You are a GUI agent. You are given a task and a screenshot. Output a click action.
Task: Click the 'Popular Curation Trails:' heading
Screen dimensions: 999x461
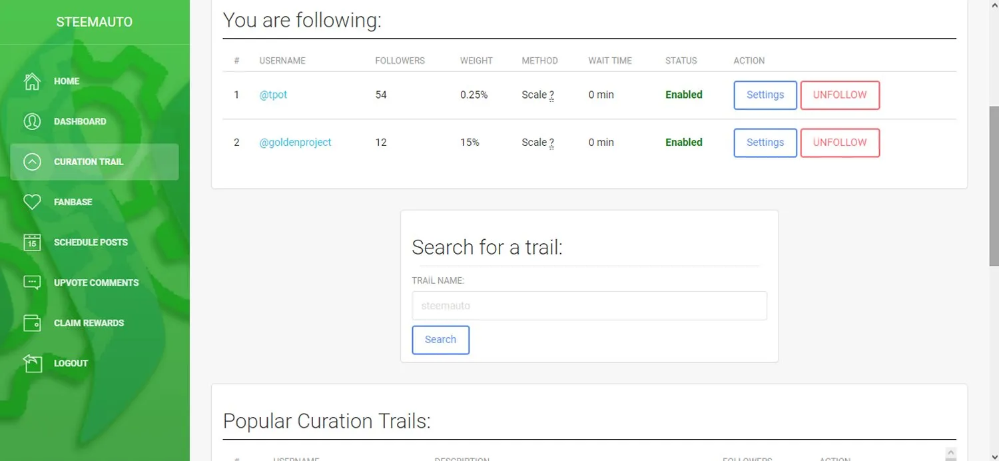326,421
